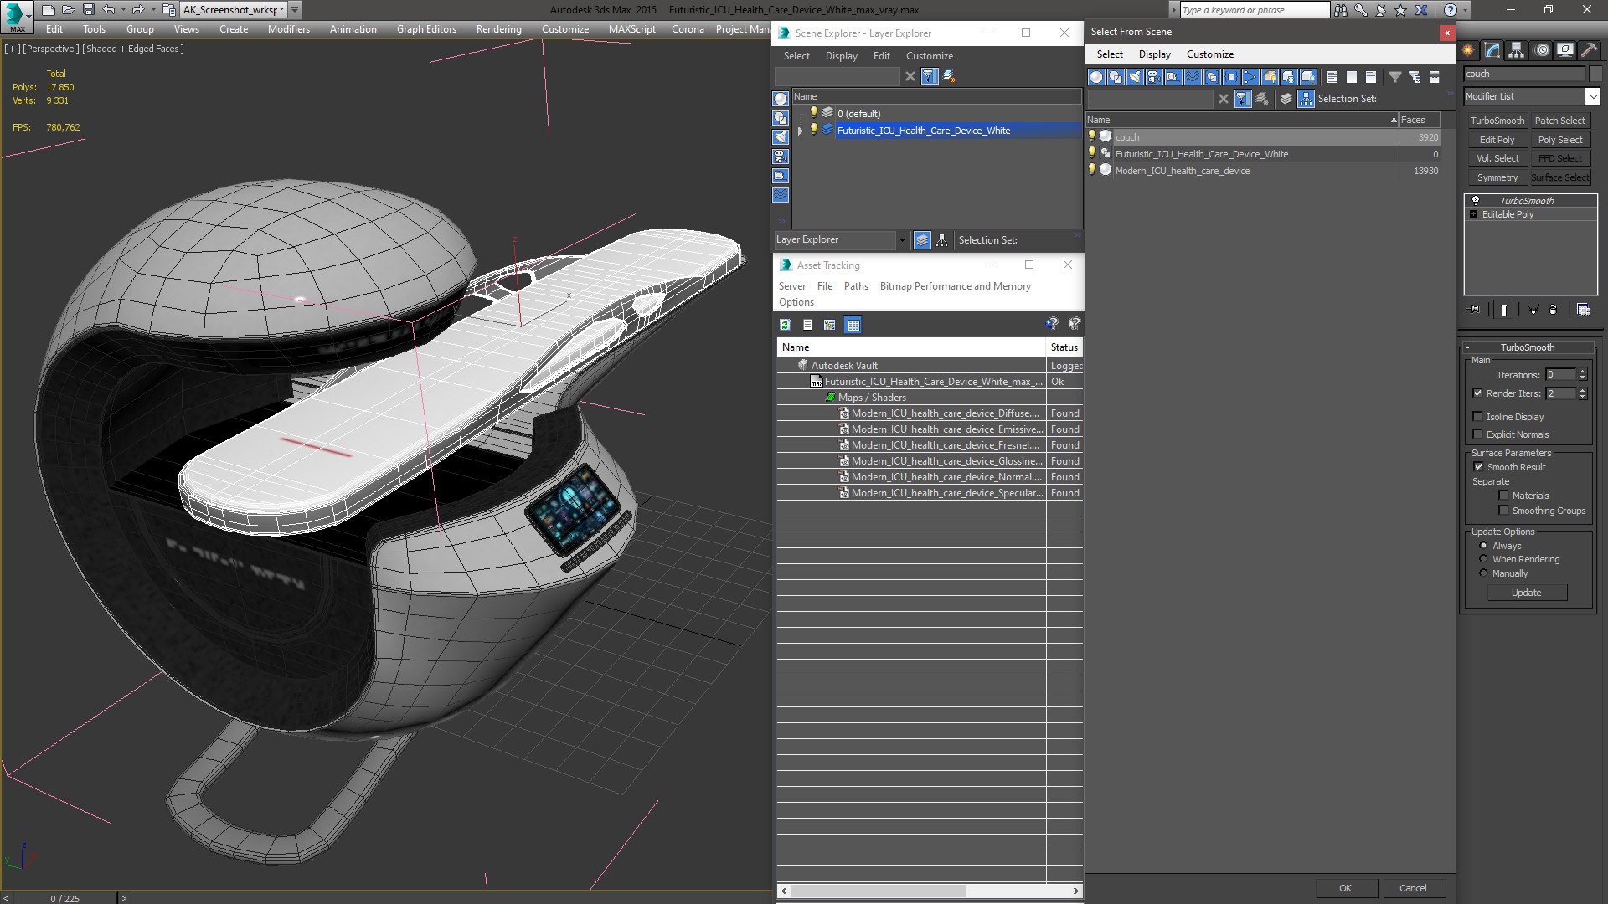Open the Paths menu in Asset Tracking

point(855,286)
